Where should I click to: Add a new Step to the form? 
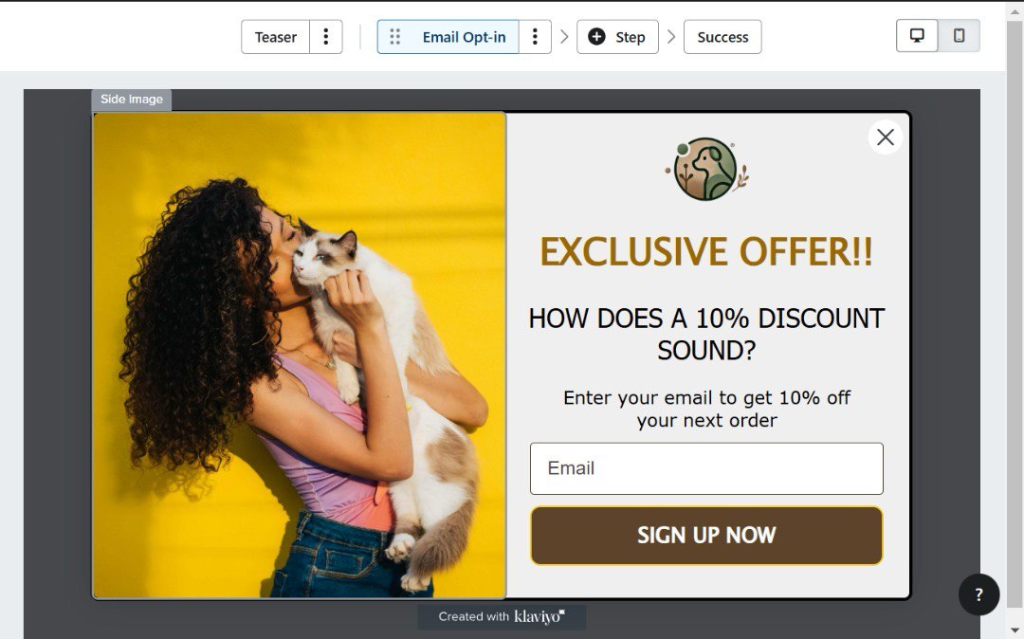click(x=617, y=37)
